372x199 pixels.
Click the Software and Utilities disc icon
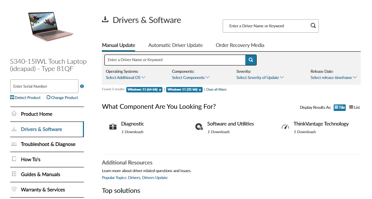(199, 127)
